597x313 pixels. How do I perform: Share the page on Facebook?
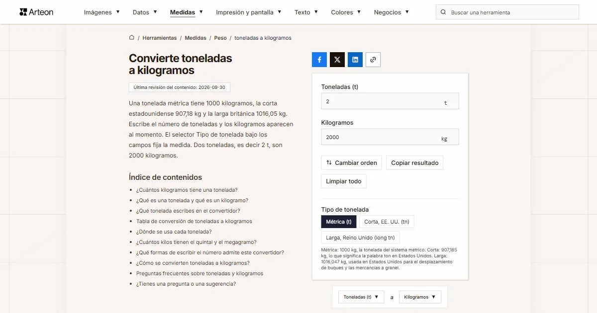pyautogui.click(x=319, y=60)
